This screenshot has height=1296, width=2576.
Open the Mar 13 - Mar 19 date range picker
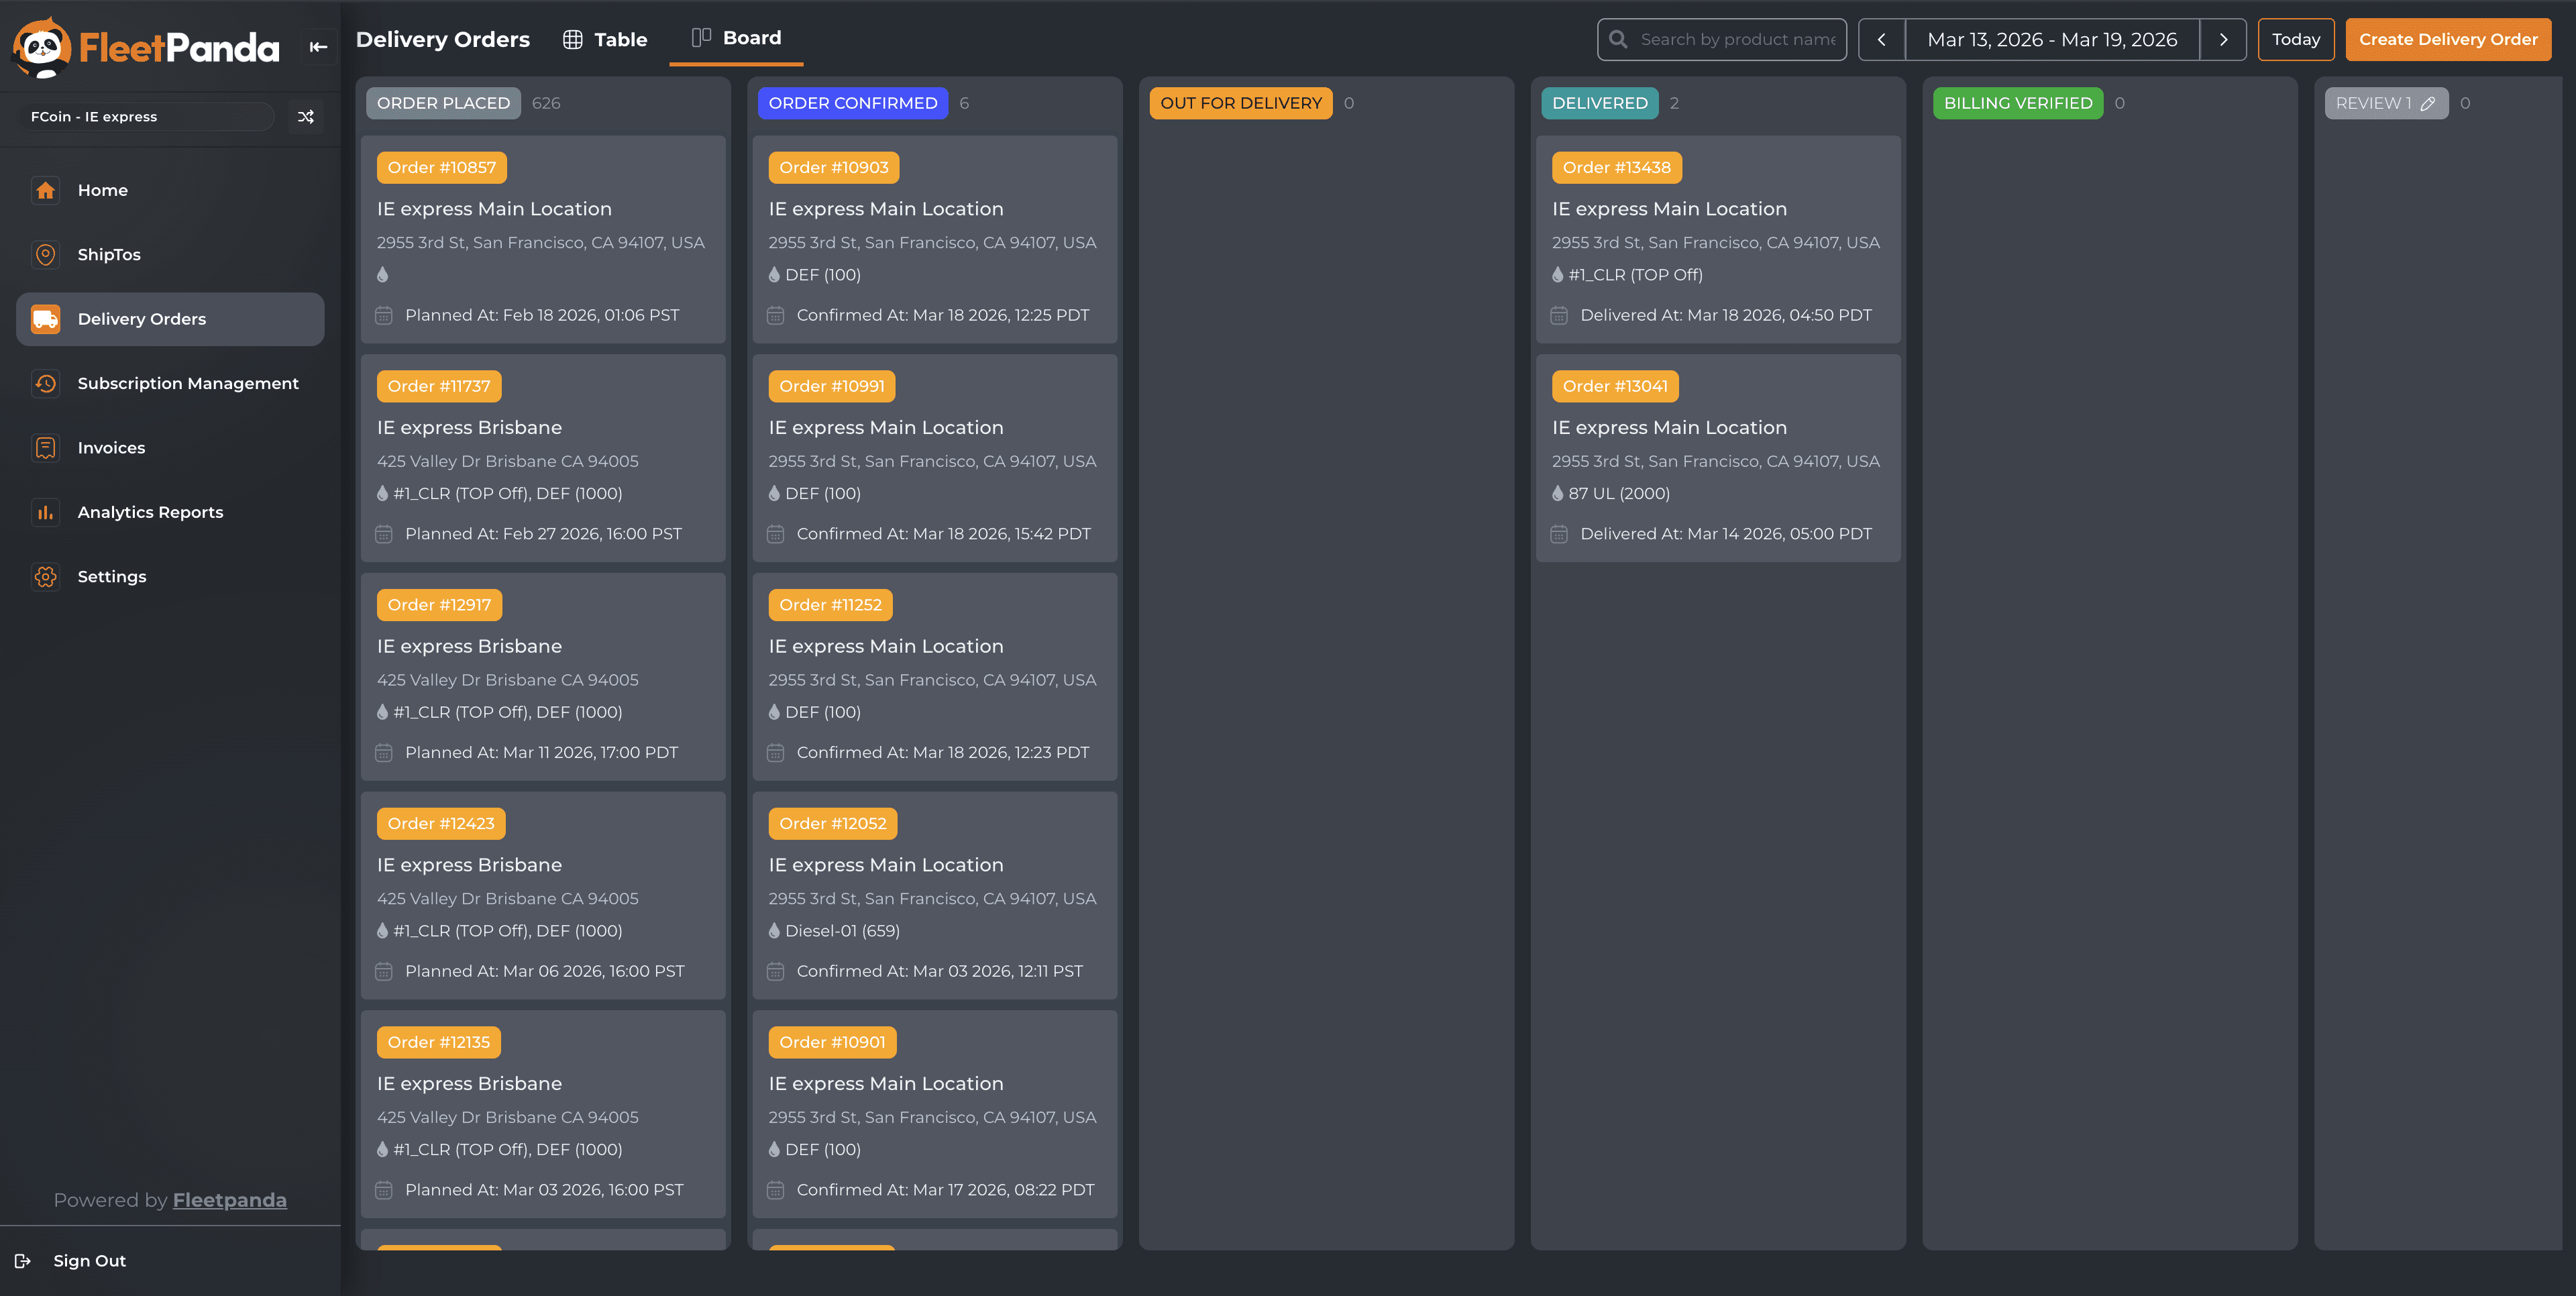[2051, 40]
